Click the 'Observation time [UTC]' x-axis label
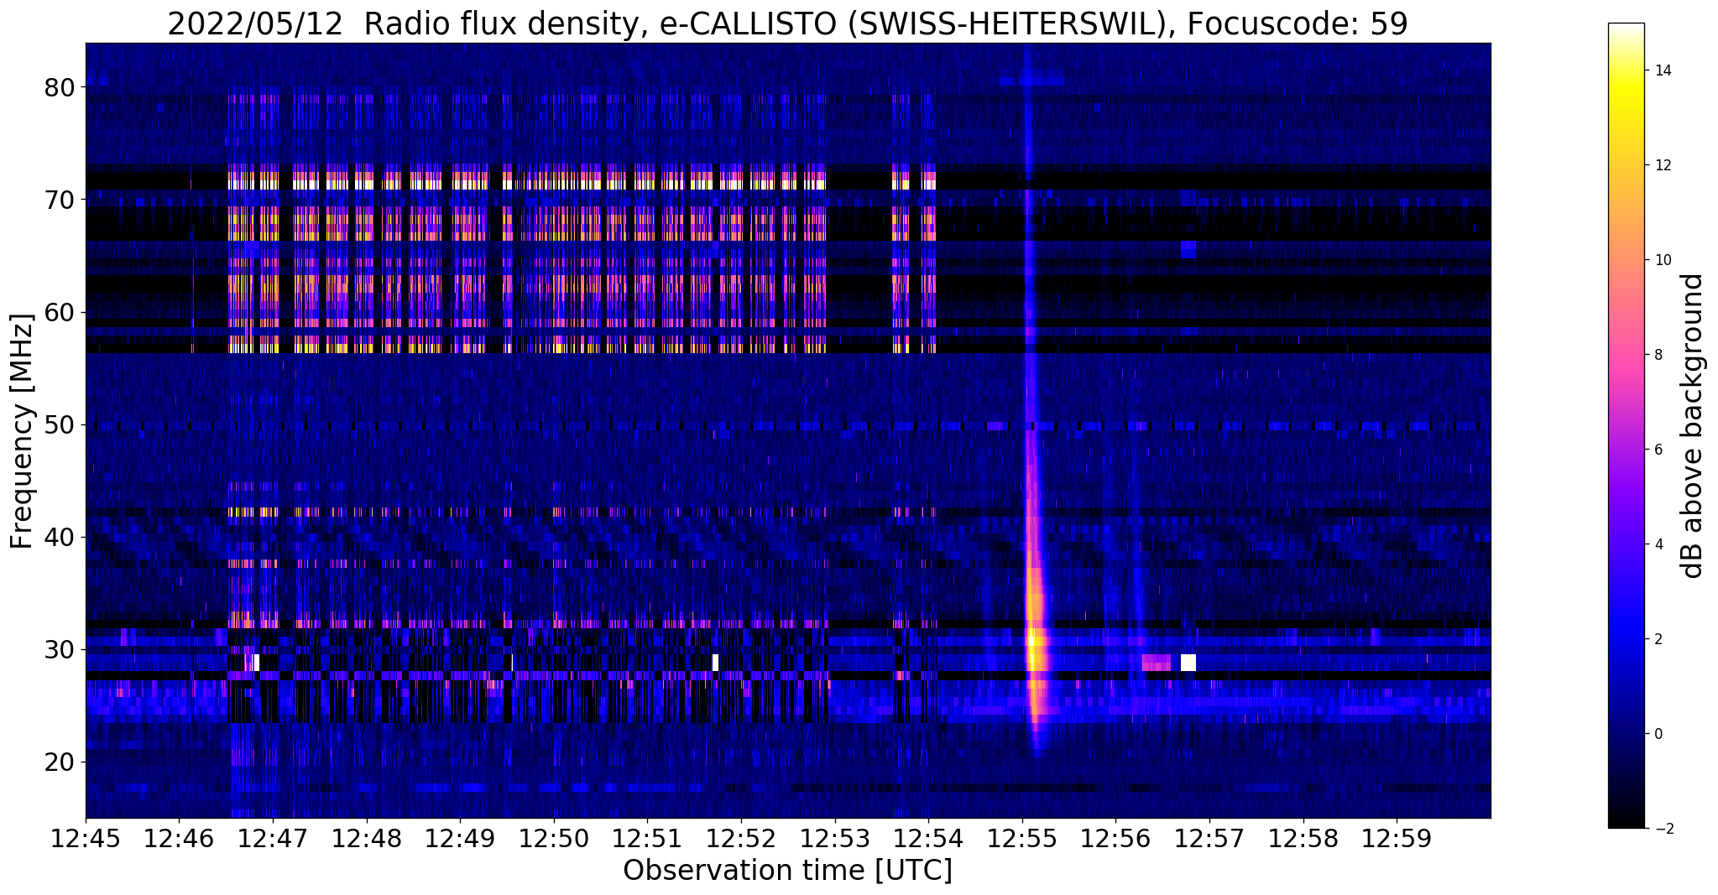The image size is (1718, 895). click(787, 871)
